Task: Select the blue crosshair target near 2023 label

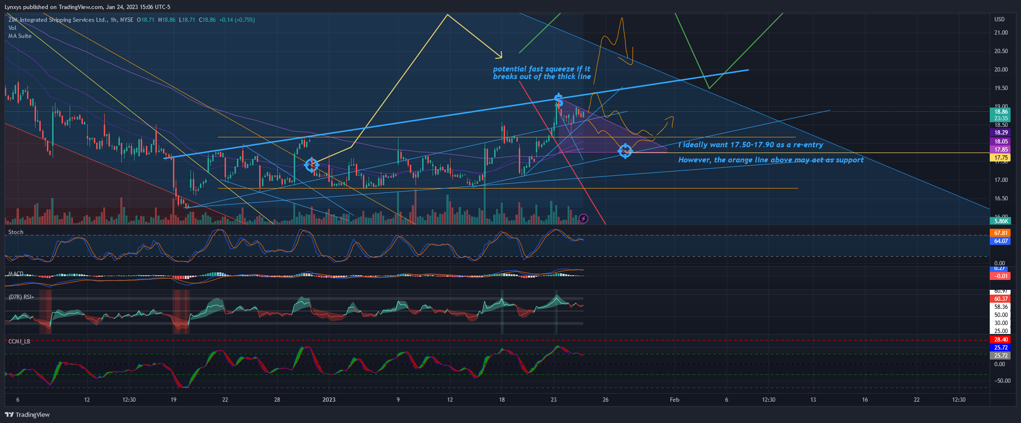Action: [311, 165]
